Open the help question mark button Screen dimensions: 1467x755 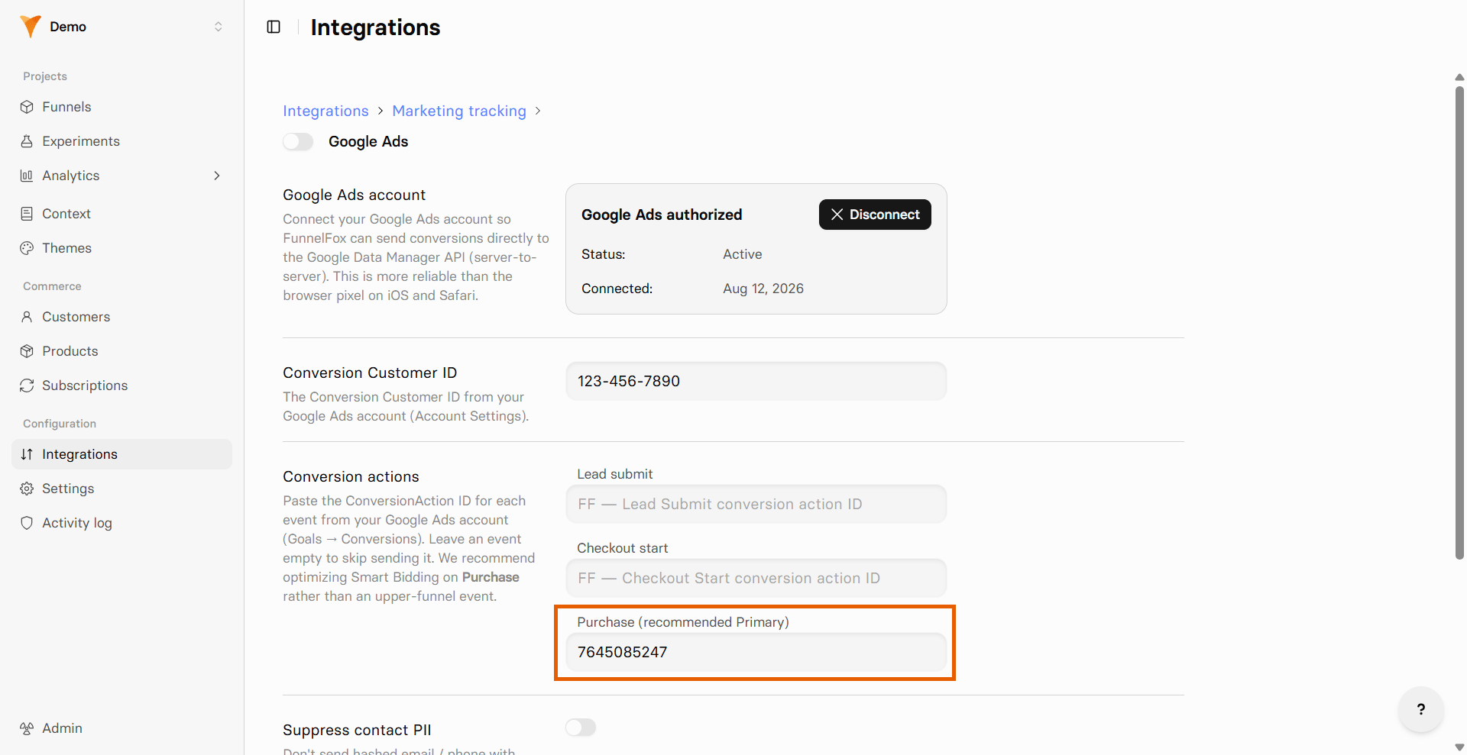tap(1421, 709)
